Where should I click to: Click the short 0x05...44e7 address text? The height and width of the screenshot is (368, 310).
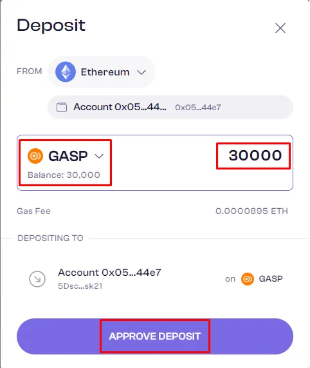tap(198, 108)
